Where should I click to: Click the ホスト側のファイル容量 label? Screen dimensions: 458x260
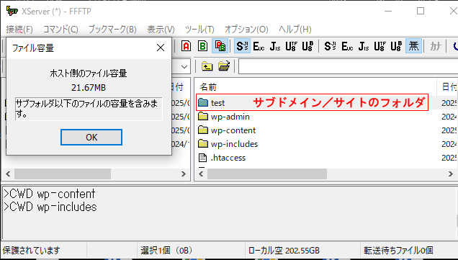pos(88,73)
